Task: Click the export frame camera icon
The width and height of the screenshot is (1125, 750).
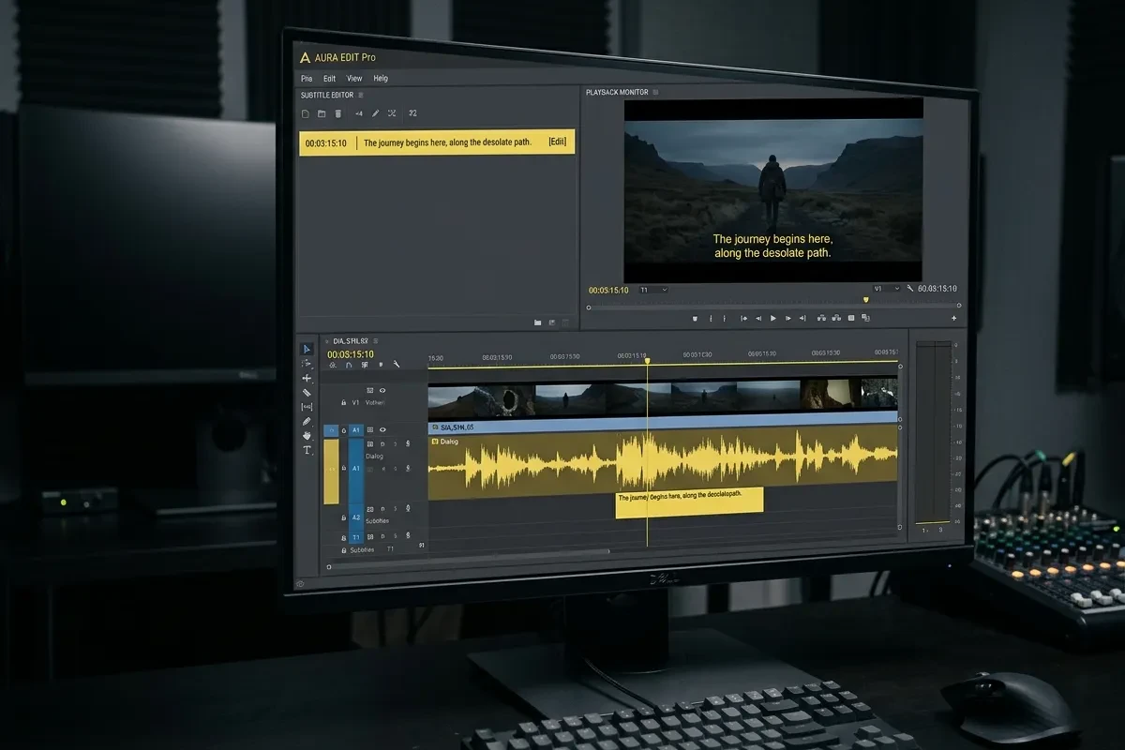Action: (x=851, y=319)
